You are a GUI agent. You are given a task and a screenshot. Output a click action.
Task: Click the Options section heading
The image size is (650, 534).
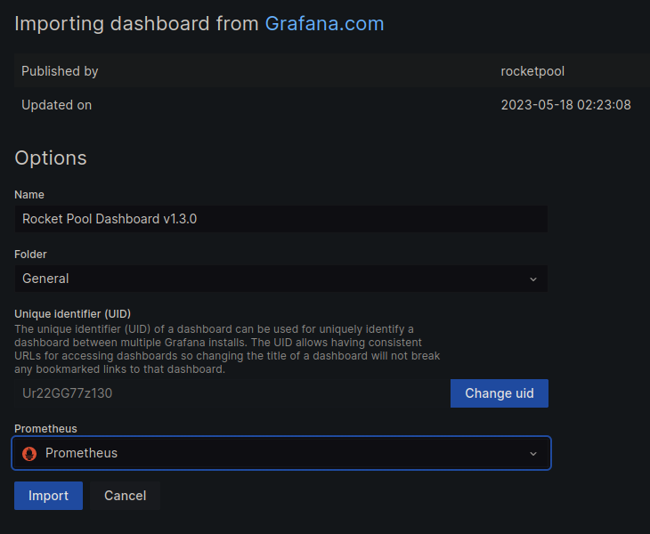pyautogui.click(x=51, y=158)
